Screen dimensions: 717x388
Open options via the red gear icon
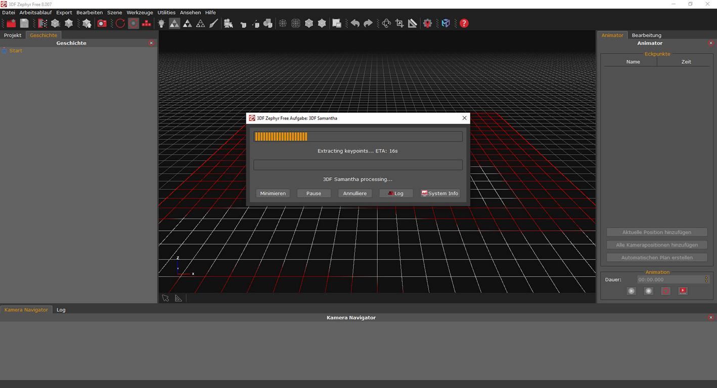tap(428, 23)
